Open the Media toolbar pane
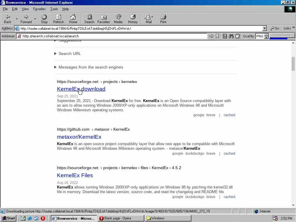 pos(118,19)
